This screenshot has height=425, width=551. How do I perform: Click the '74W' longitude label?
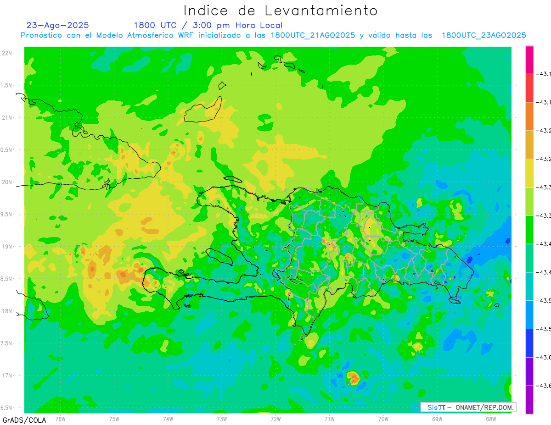pos(168,418)
